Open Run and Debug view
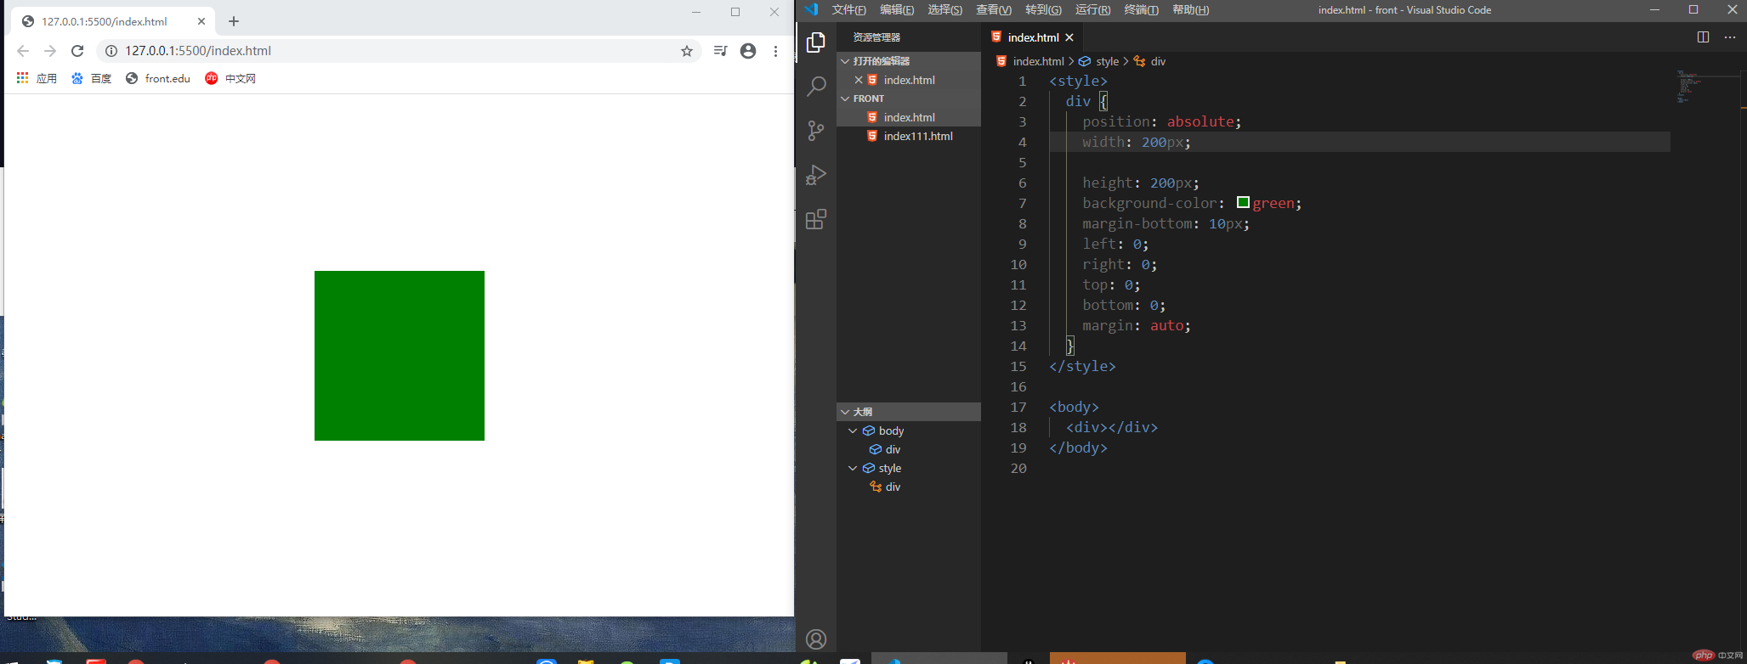Image resolution: width=1747 pixels, height=664 pixels. [x=816, y=175]
